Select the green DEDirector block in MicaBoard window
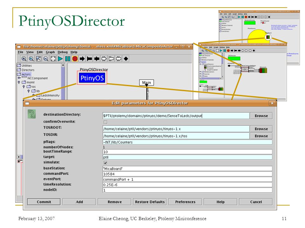Viewport: 305px width, 228px height. [234, 58]
